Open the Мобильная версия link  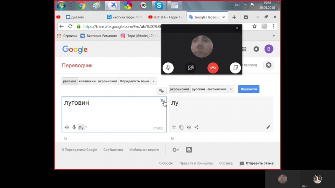click(x=144, y=150)
